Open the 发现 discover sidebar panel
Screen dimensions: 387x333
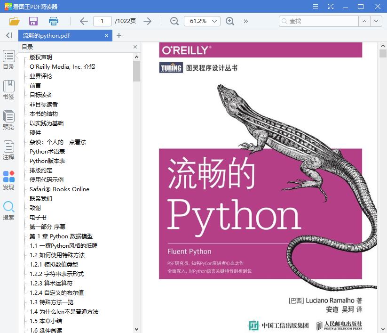[x=8, y=180]
